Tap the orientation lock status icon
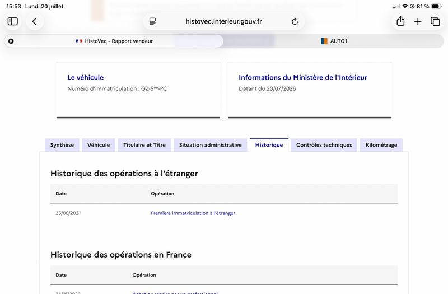 coord(412,6)
